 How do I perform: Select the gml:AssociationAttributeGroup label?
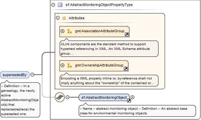click(x=99, y=31)
